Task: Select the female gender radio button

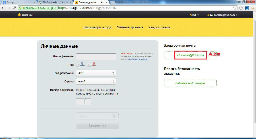Action: (89, 65)
